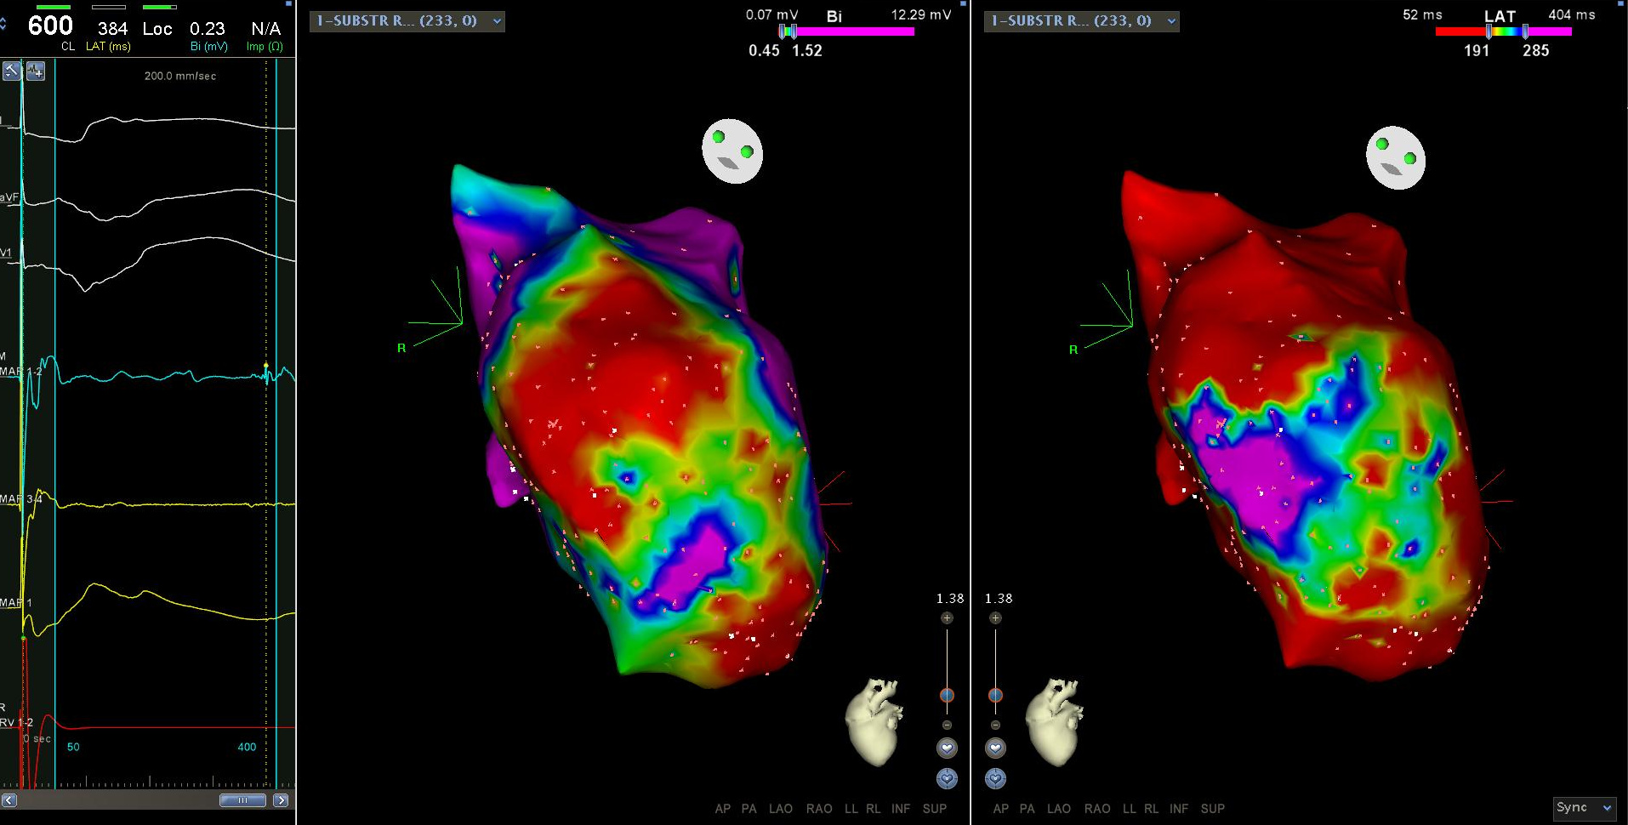Click the add-signal waveform icon
Screen dimensions: 1628x825
(36, 71)
